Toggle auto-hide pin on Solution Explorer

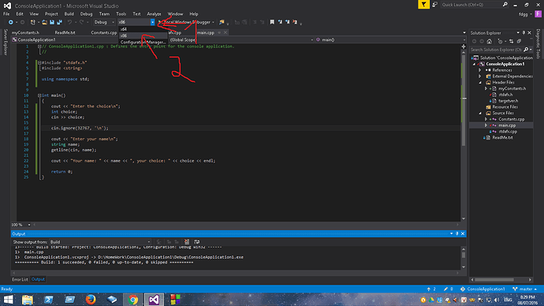[x=524, y=32]
